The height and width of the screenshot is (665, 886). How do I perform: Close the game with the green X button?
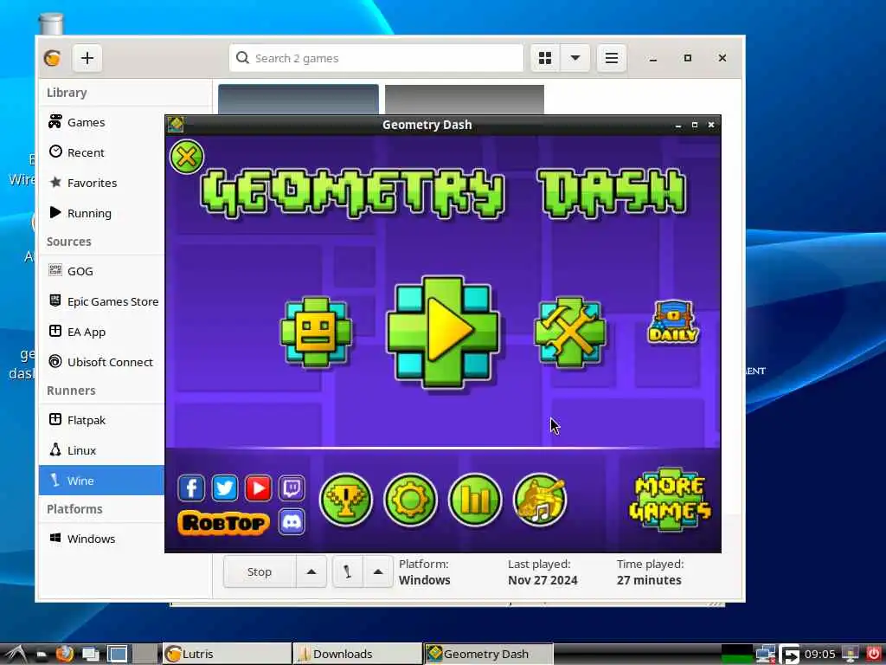click(187, 157)
